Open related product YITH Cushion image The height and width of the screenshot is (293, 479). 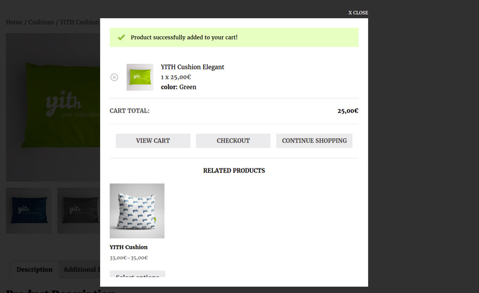click(x=137, y=211)
